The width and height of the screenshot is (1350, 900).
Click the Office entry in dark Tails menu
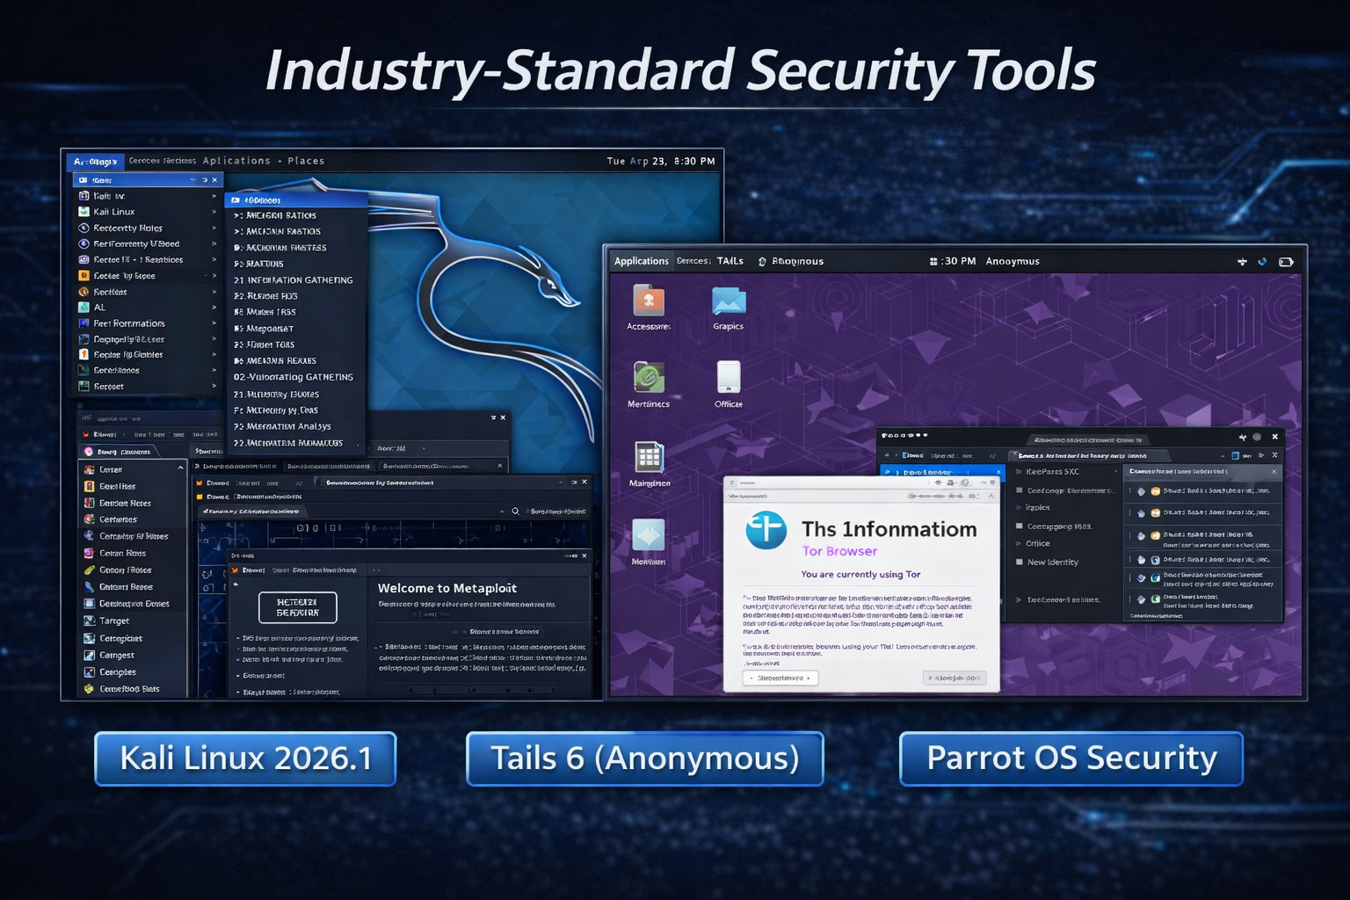pyautogui.click(x=1038, y=544)
